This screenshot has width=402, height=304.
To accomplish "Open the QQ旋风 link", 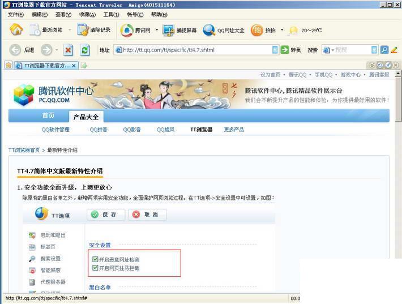I will 166,130.
